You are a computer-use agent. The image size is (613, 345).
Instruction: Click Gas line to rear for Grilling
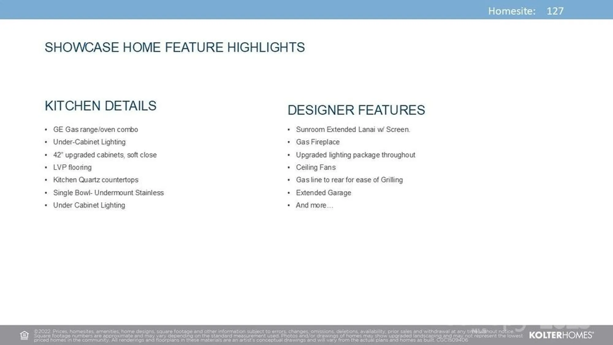click(349, 180)
